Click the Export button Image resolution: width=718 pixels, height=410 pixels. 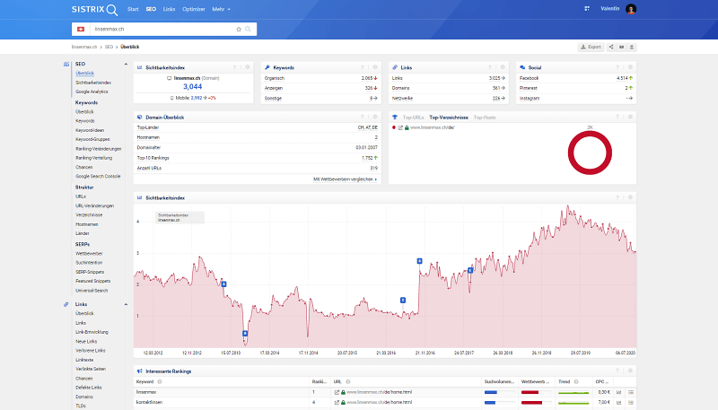591,47
